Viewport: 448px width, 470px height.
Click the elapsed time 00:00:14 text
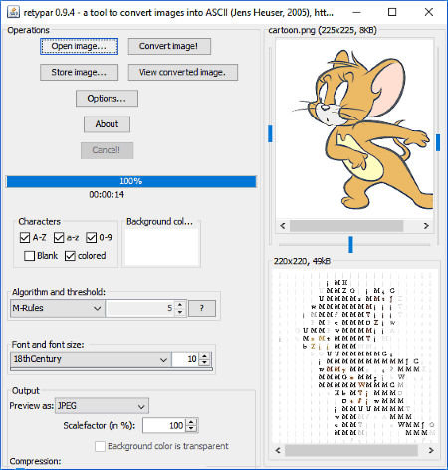pyautogui.click(x=107, y=195)
